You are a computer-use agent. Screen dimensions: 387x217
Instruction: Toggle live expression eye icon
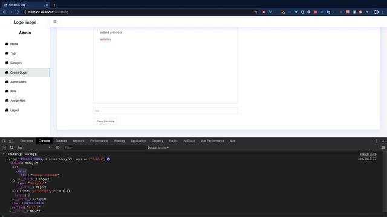[x=57, y=148]
